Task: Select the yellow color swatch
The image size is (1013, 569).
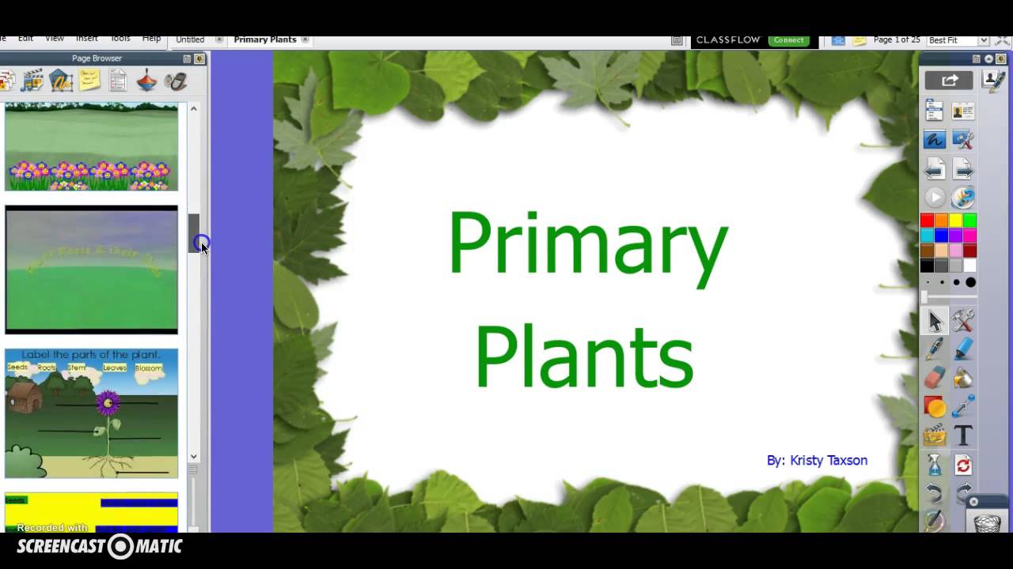Action: (x=955, y=220)
